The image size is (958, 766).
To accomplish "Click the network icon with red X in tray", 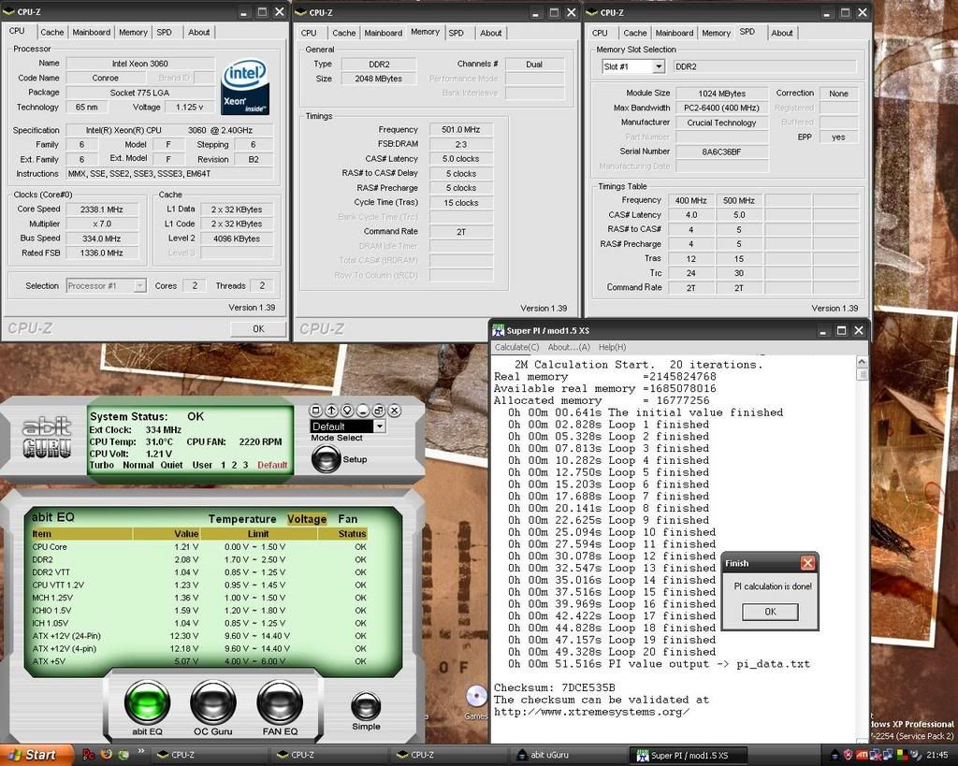I will click(x=875, y=755).
